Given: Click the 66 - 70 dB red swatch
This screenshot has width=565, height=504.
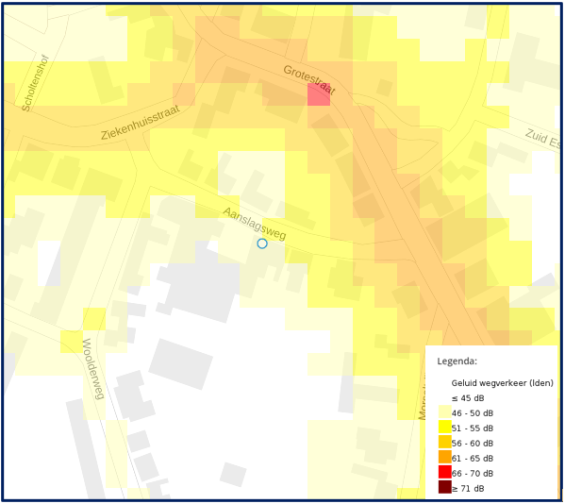Looking at the screenshot, I should click(445, 474).
